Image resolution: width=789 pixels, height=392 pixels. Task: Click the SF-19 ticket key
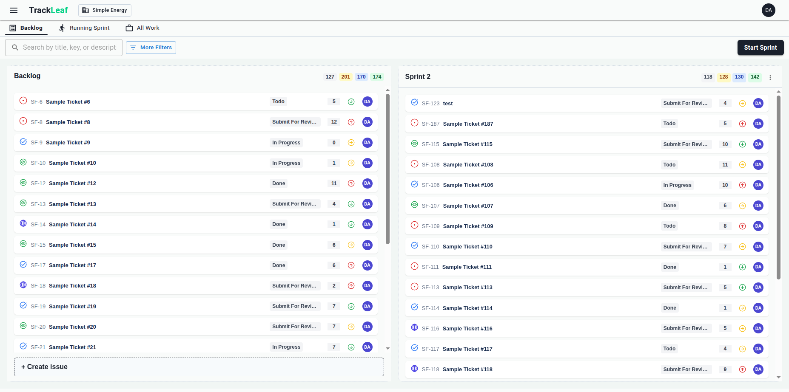click(38, 307)
